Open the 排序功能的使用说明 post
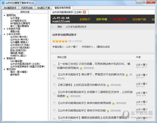The image size is (157, 123). (84, 103)
